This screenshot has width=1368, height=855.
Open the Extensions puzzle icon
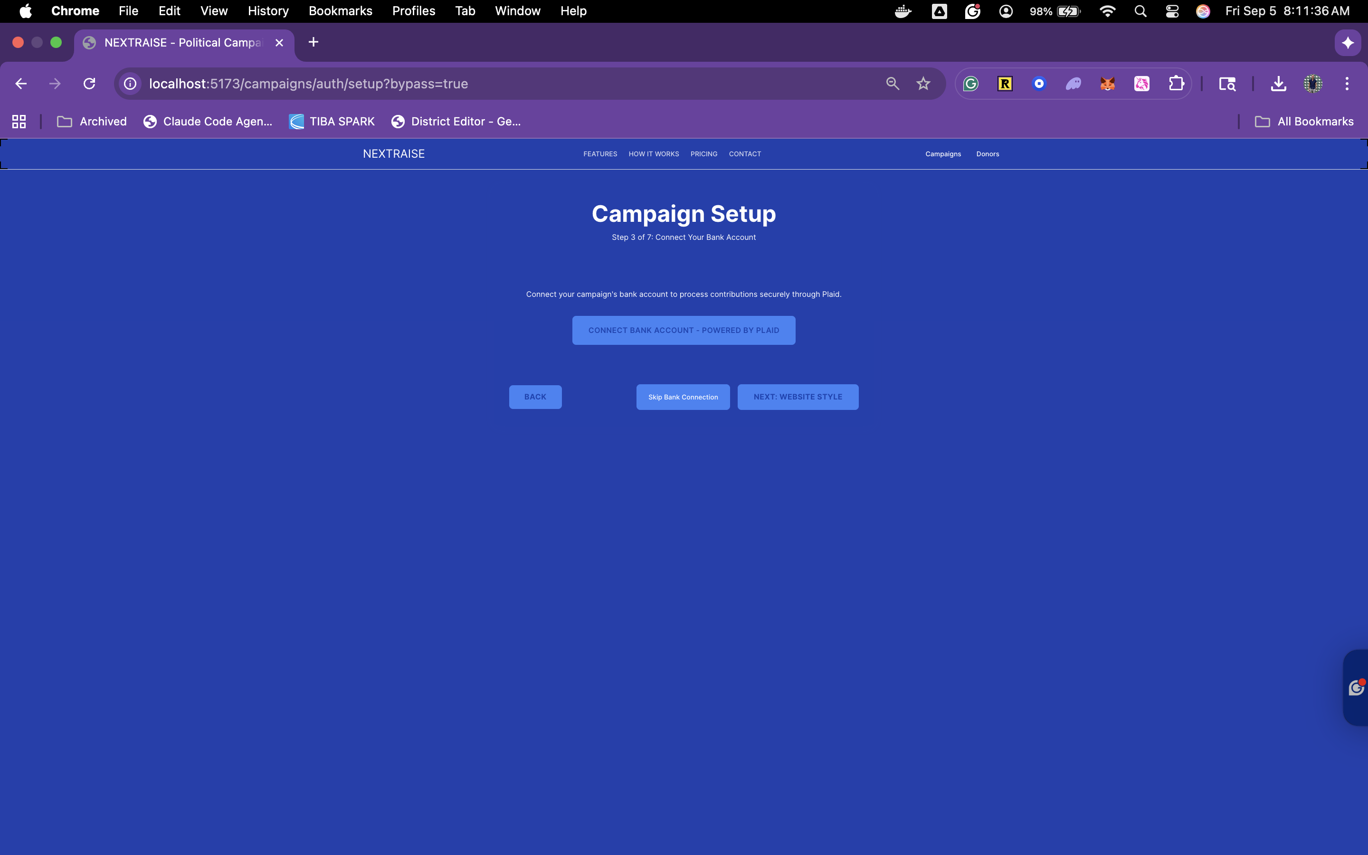click(1176, 84)
